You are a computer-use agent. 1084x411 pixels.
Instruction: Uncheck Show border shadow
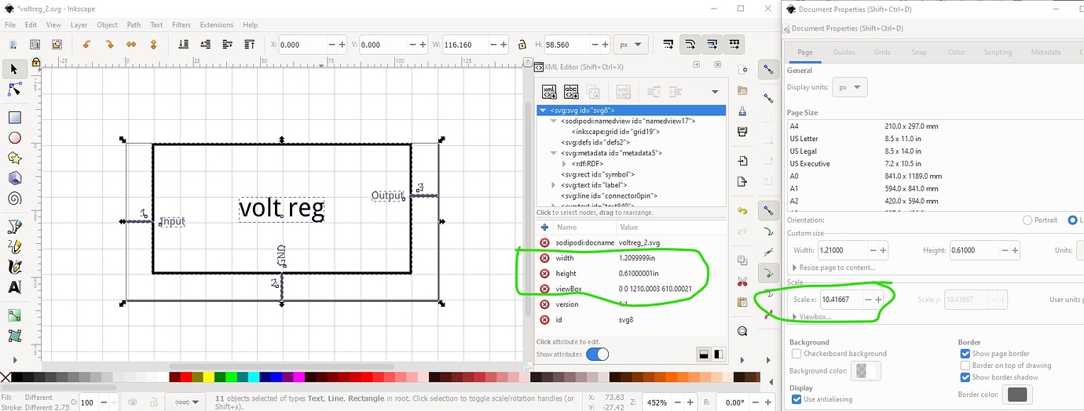pos(965,377)
